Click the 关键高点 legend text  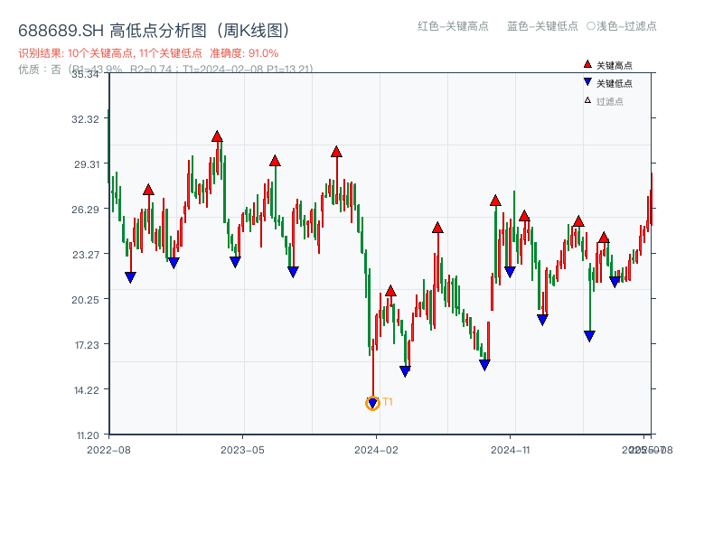pos(615,65)
